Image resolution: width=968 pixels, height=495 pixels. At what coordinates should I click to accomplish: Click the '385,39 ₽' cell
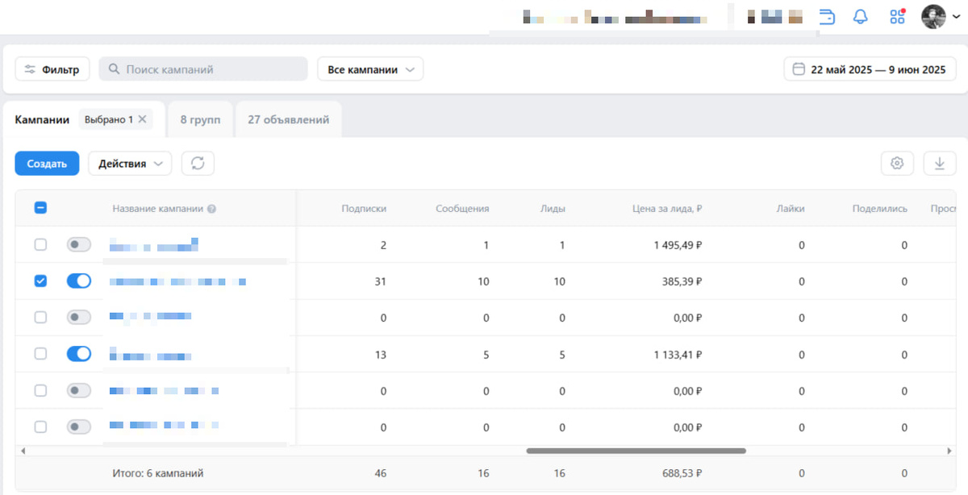[682, 281]
